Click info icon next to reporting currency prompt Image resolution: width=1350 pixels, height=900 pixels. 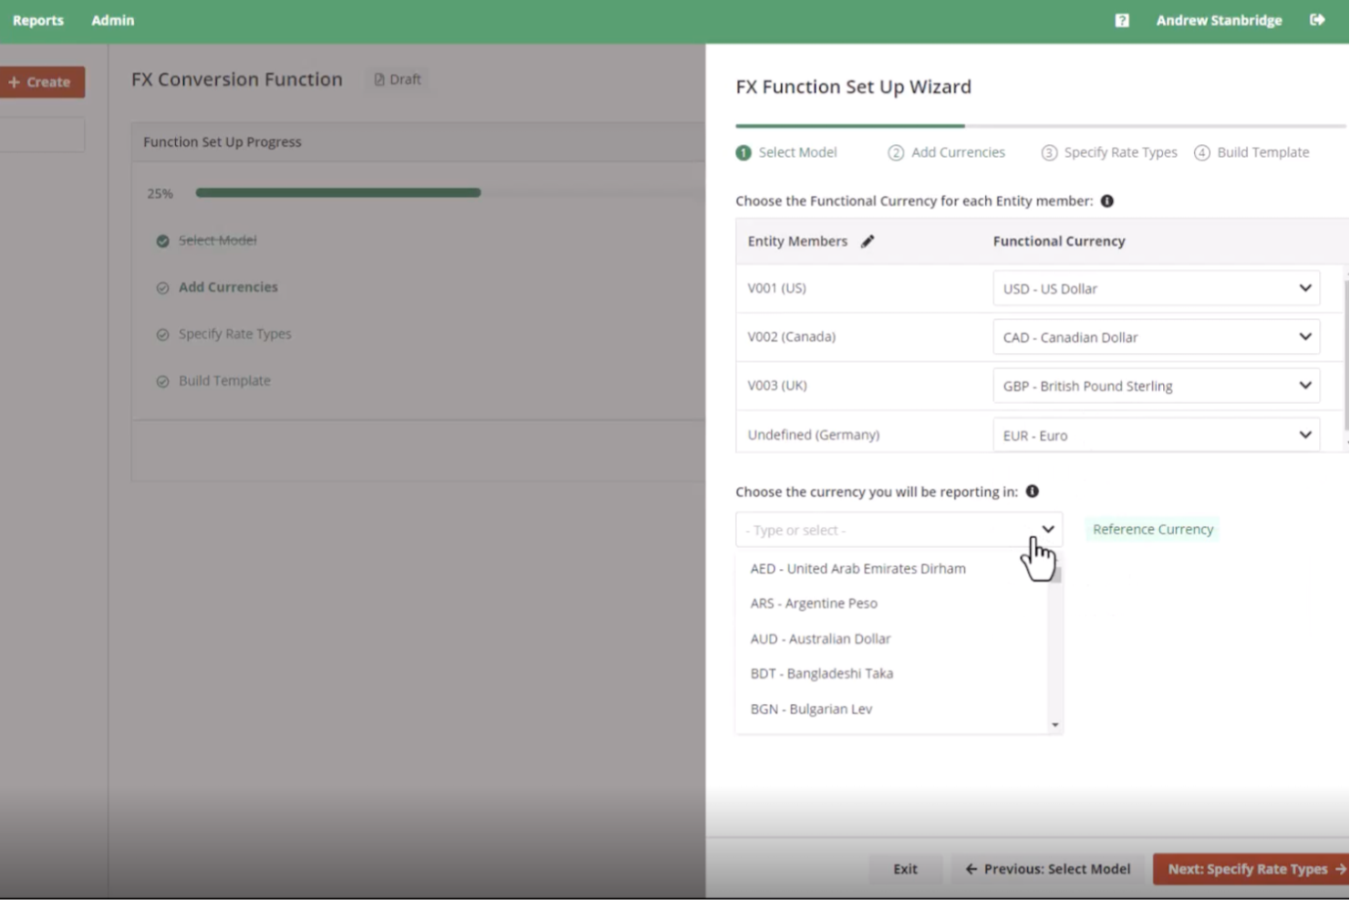click(1033, 491)
